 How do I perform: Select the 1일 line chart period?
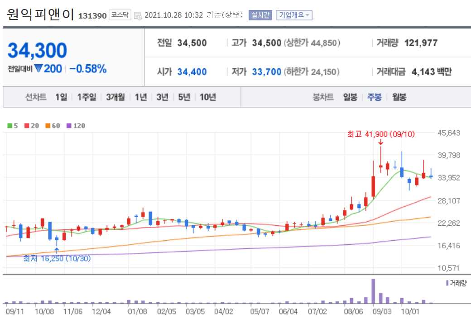click(61, 97)
